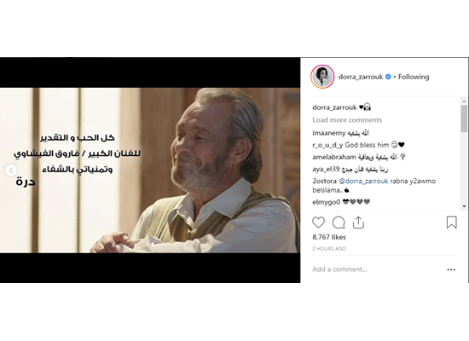Viewport: 469px width, 341px height.
Task: Load more comments
Action: [347, 120]
